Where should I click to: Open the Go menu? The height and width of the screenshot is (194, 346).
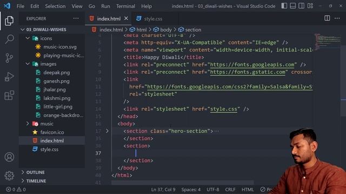92,6
